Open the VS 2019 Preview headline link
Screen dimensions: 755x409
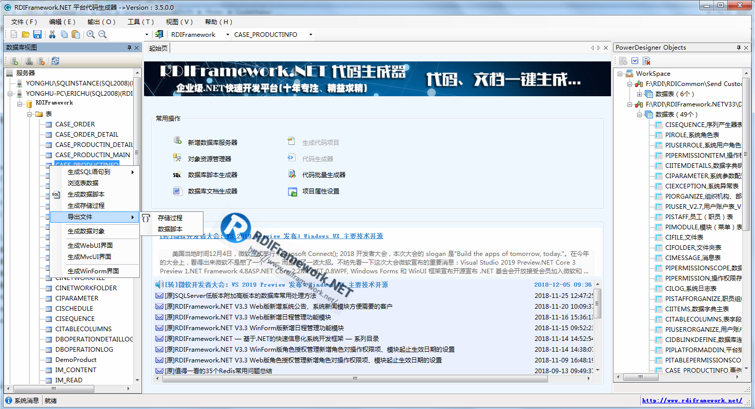(271, 236)
